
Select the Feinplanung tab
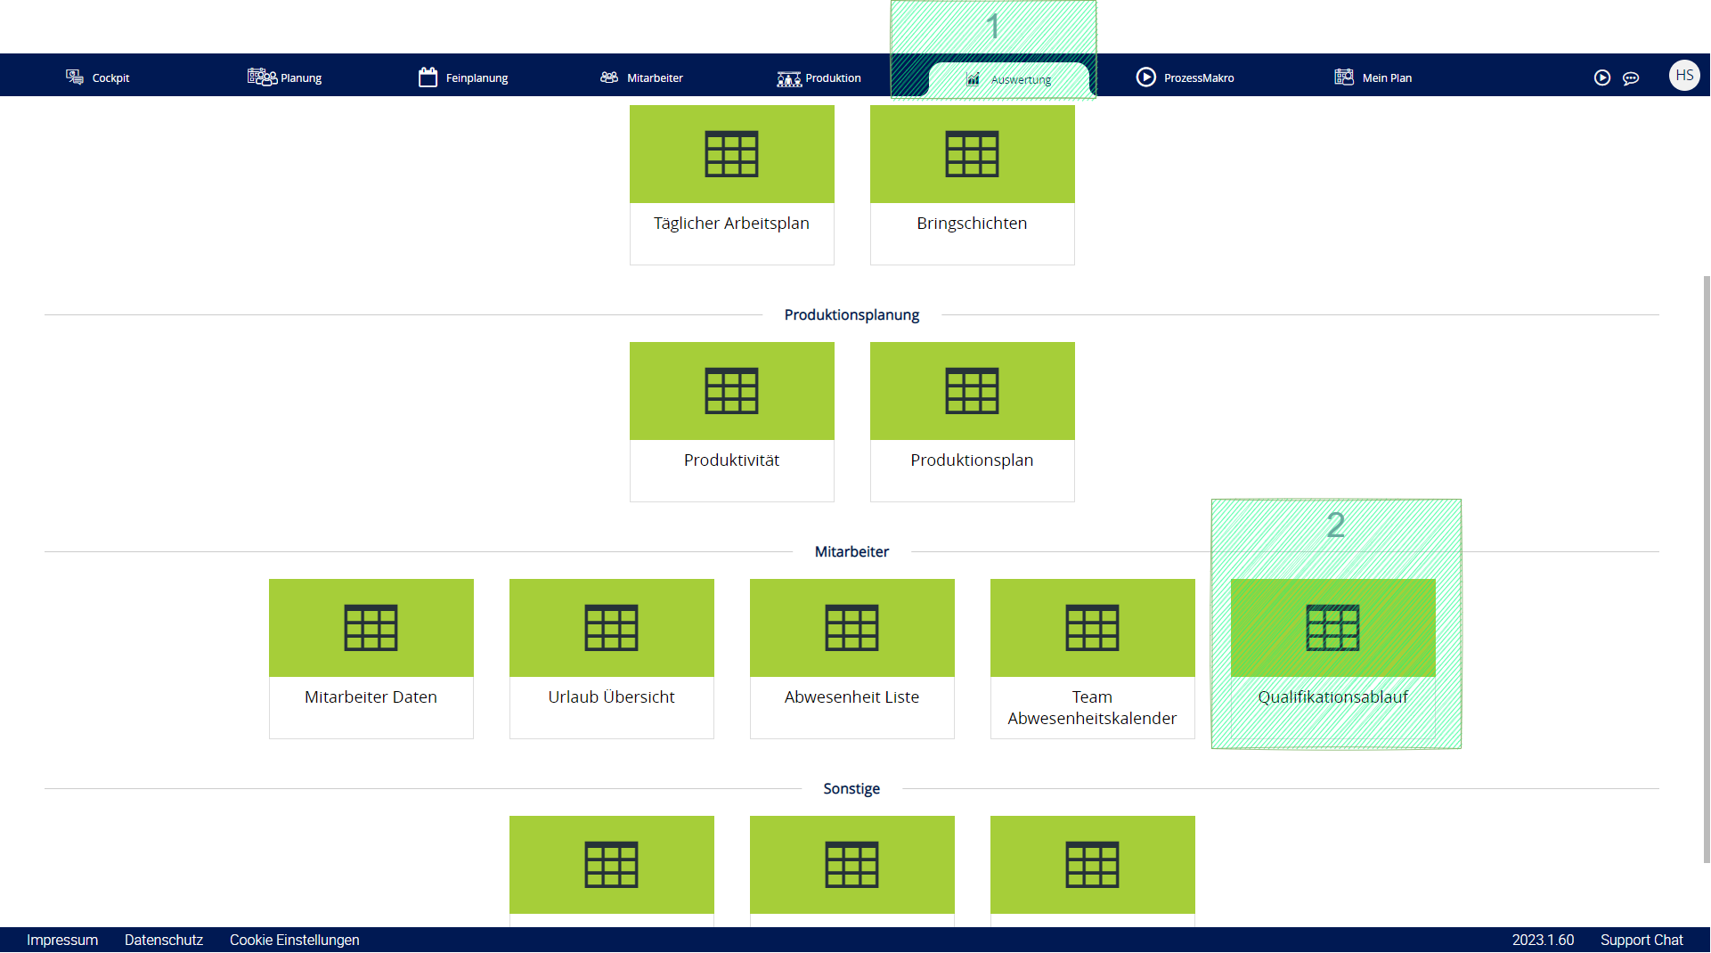[x=463, y=77]
